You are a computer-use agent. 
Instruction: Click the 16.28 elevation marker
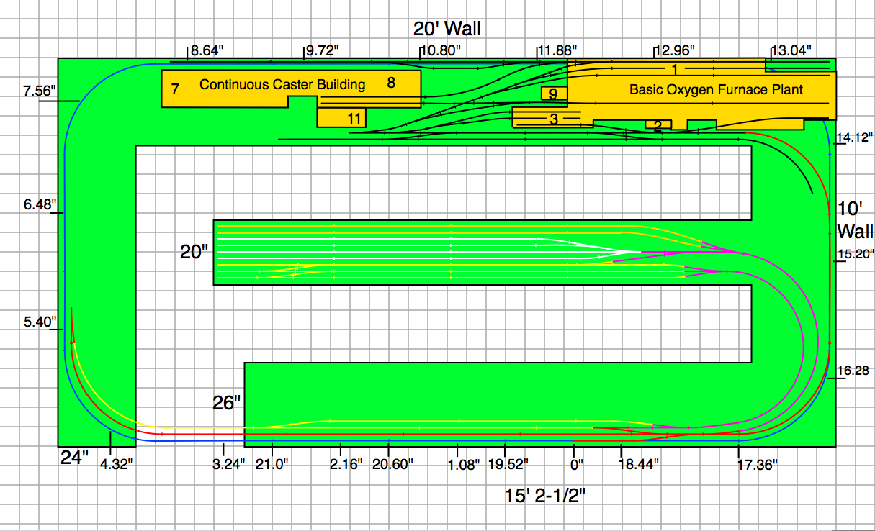[855, 371]
